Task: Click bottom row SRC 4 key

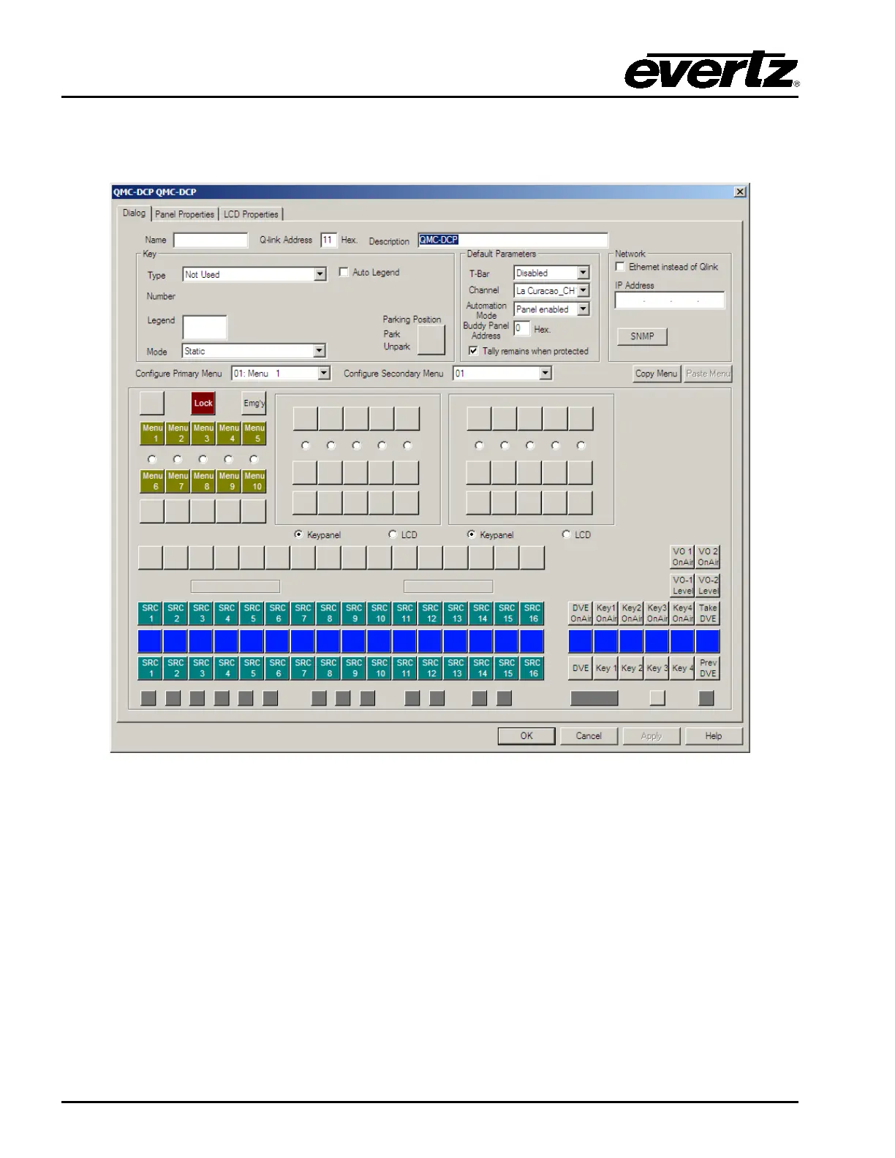Action: [227, 668]
